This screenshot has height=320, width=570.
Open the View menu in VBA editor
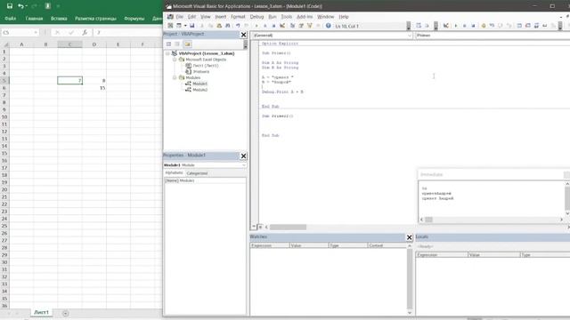coord(206,17)
